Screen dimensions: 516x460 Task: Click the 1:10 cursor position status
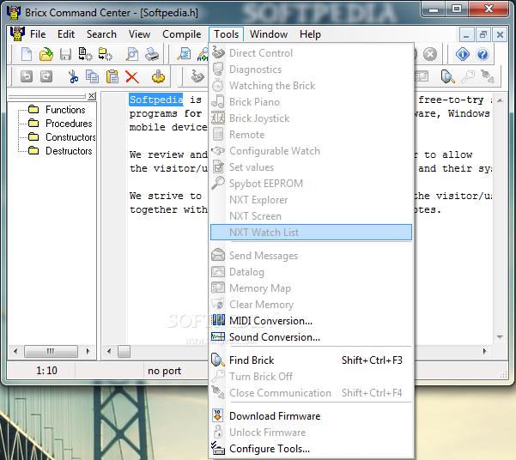tap(46, 371)
